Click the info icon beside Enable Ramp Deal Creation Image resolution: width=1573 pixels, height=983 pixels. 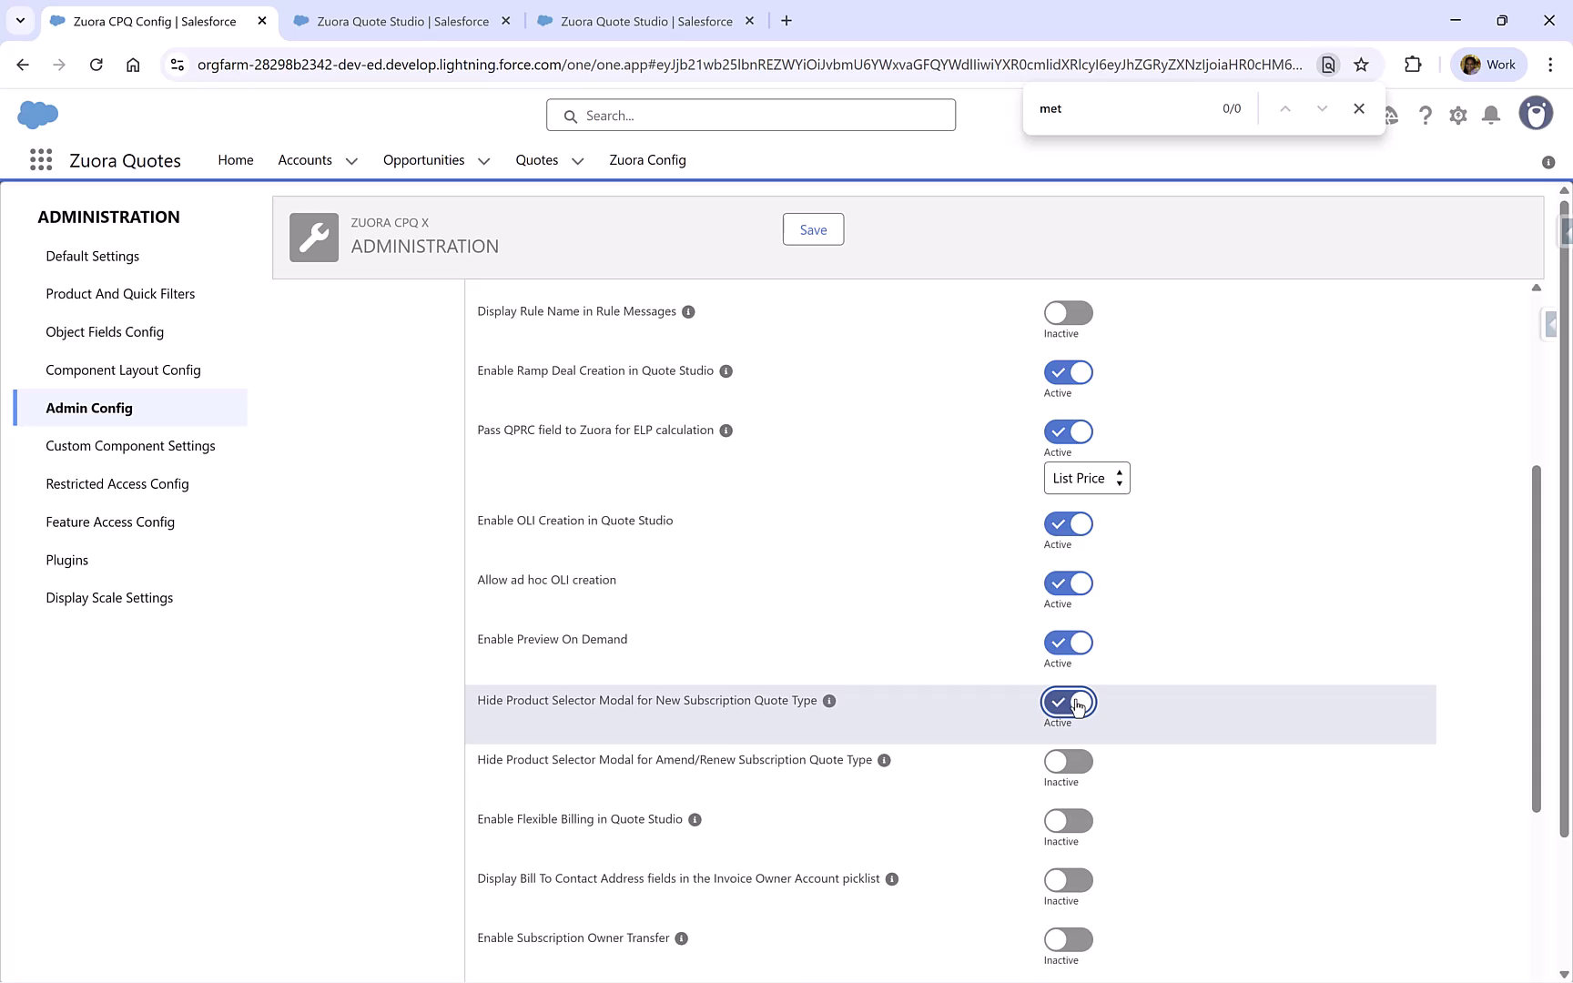726,371
